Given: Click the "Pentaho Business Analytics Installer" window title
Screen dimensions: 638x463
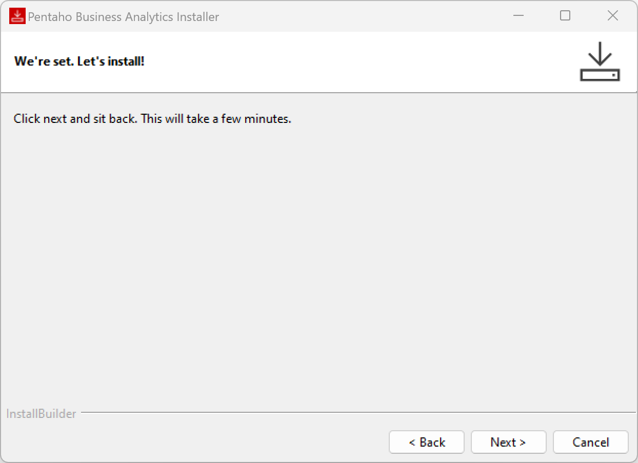Looking at the screenshot, I should 123,17.
